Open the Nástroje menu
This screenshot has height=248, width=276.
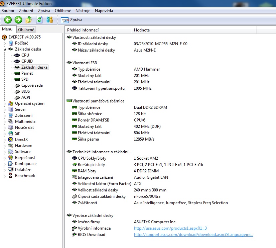(x=83, y=11)
